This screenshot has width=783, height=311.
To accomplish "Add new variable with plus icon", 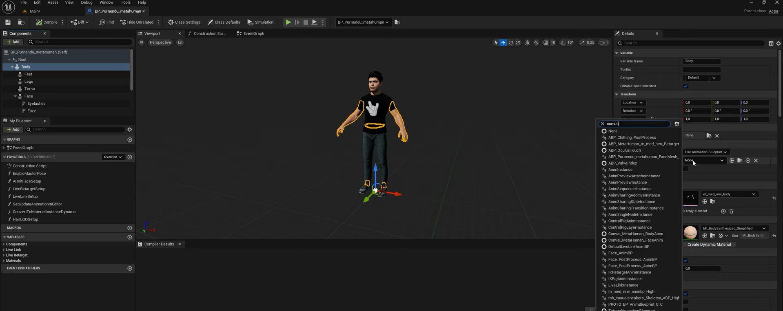I will coord(130,237).
